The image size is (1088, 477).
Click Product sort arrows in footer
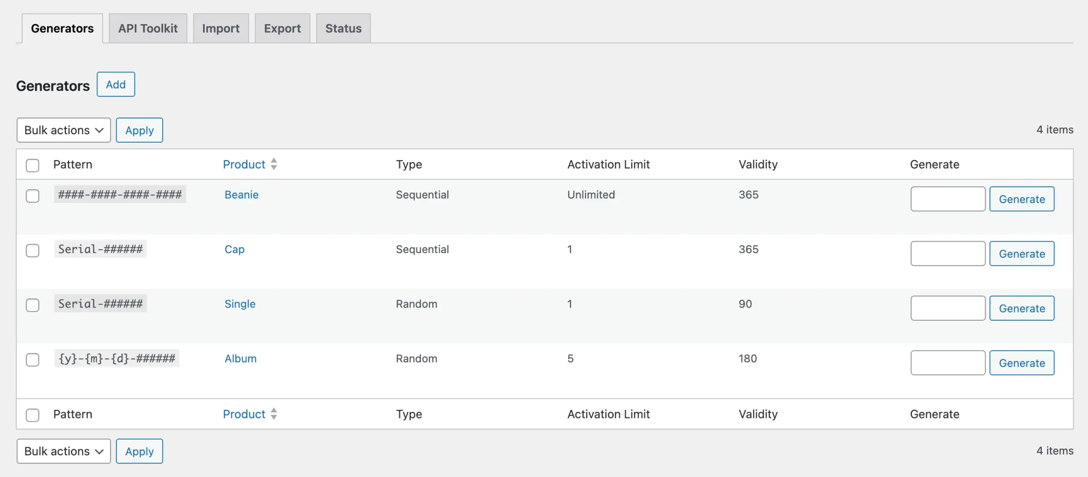tap(274, 414)
